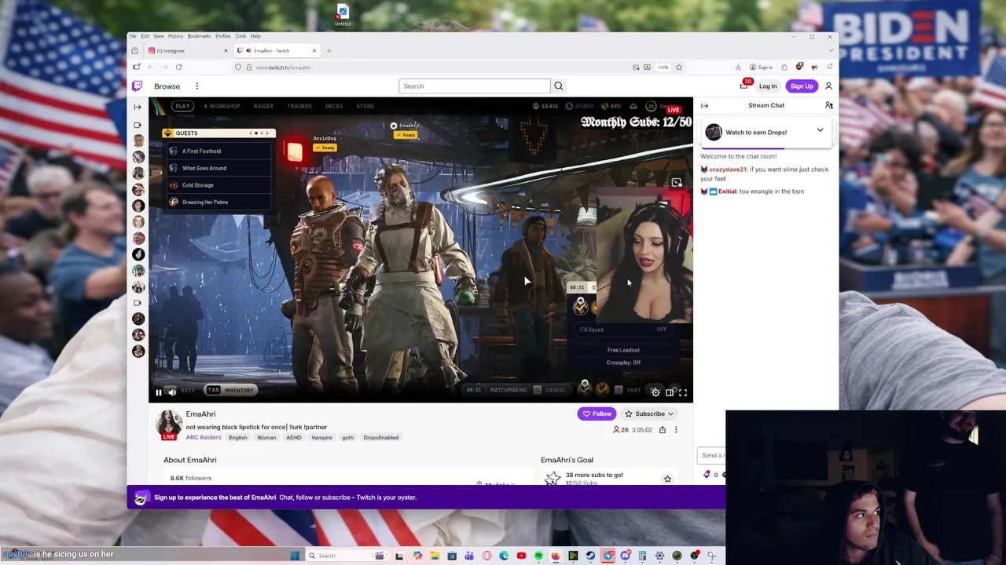Open the Subscribe dropdown
Screen dimensions: 1006x565
point(649,414)
